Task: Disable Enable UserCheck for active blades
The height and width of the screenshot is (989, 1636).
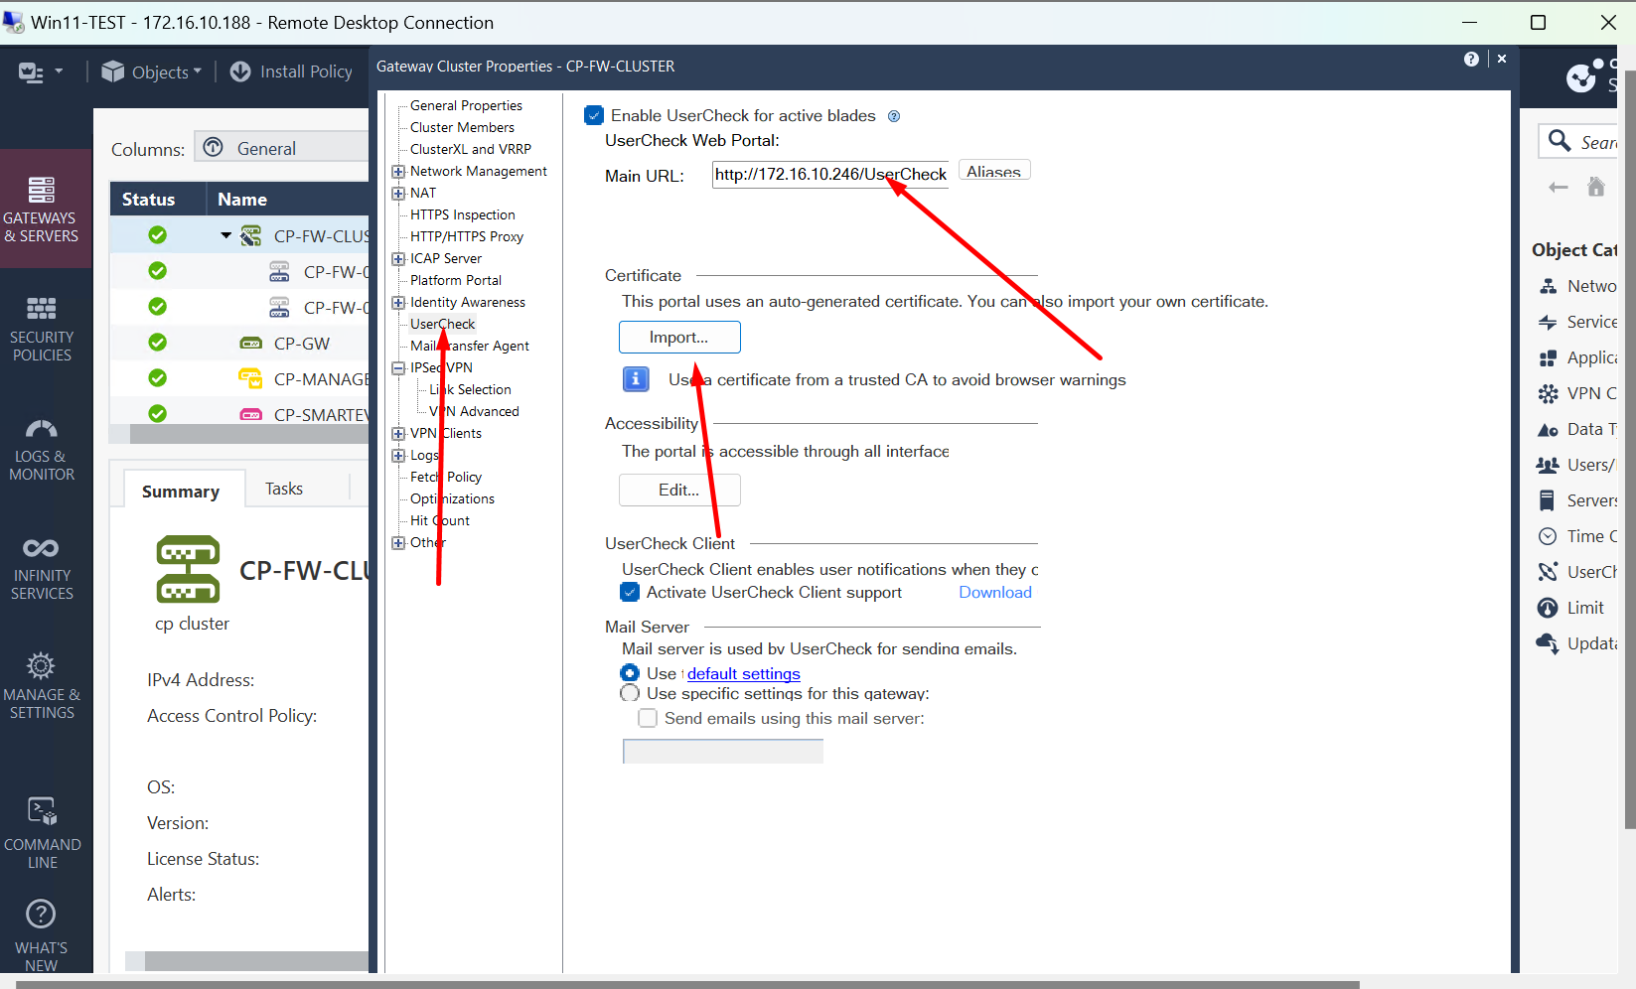Action: coord(593,114)
